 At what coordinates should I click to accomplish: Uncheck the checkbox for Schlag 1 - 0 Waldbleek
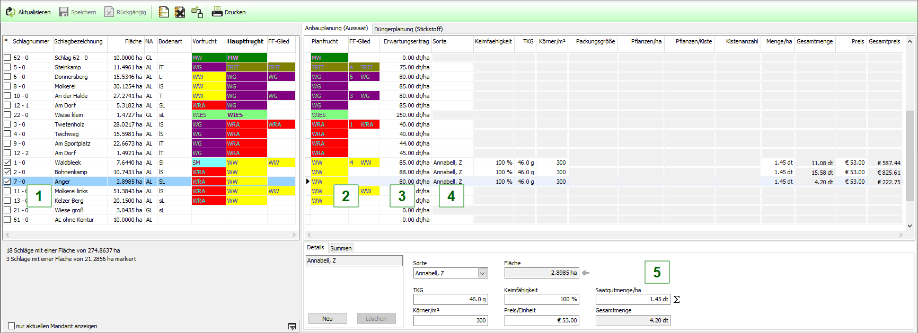coord(7,163)
